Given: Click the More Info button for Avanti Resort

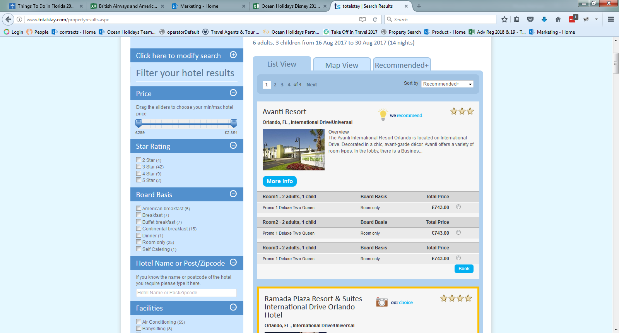Looking at the screenshot, I should tap(280, 181).
